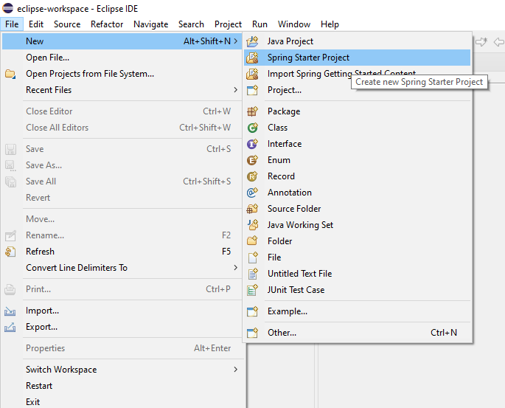Open the Project menu
The width and height of the screenshot is (505, 408).
228,24
